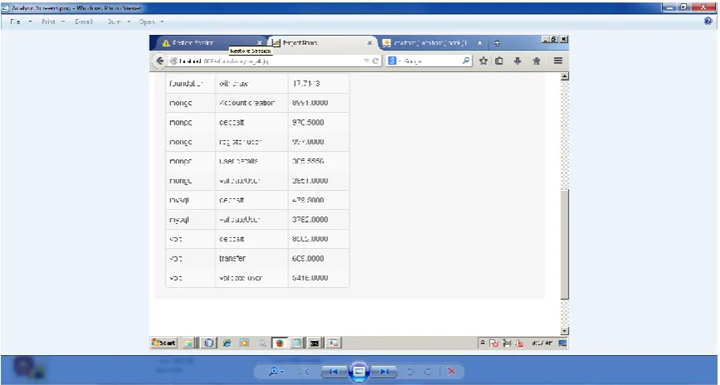Click the vertical scrollbar thumb
This screenshot has width=720, height=385.
pyautogui.click(x=565, y=245)
